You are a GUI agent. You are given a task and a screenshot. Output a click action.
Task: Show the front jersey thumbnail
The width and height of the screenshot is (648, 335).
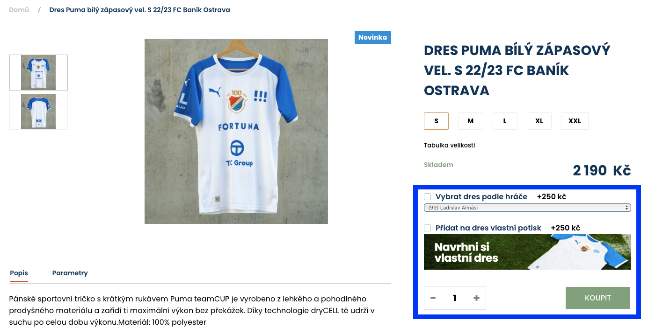click(x=38, y=72)
